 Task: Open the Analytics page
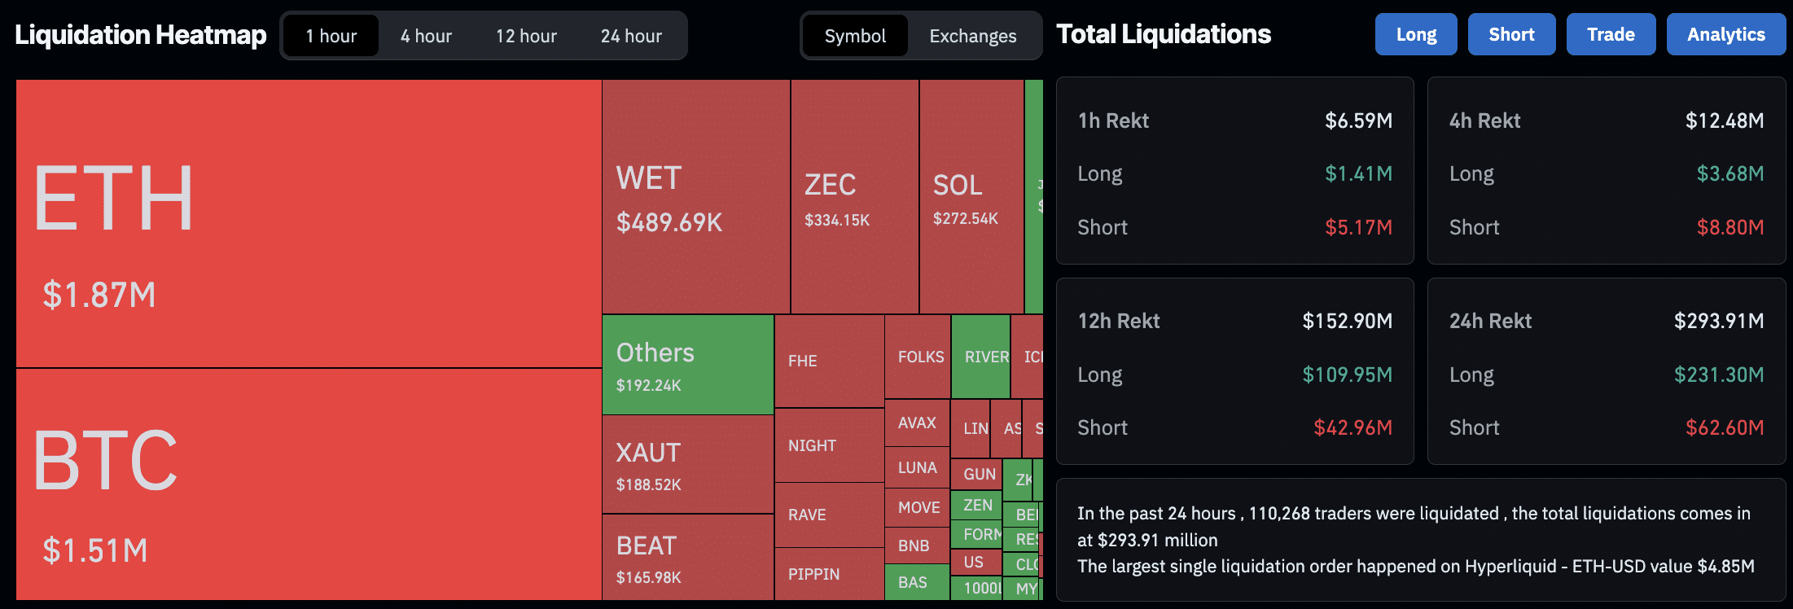[x=1725, y=34]
